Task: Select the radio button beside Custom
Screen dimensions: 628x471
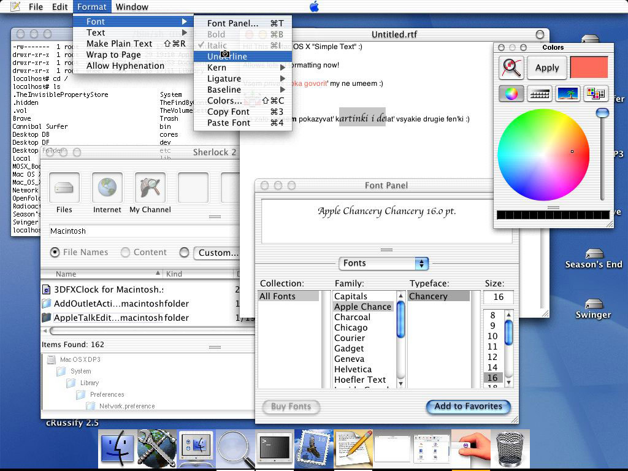Action: pyautogui.click(x=184, y=252)
